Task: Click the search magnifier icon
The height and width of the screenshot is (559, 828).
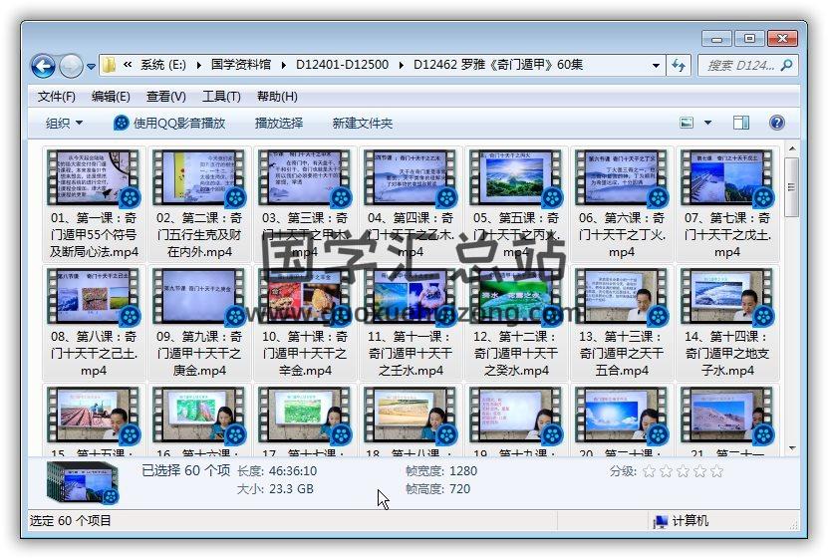Action: point(788,66)
